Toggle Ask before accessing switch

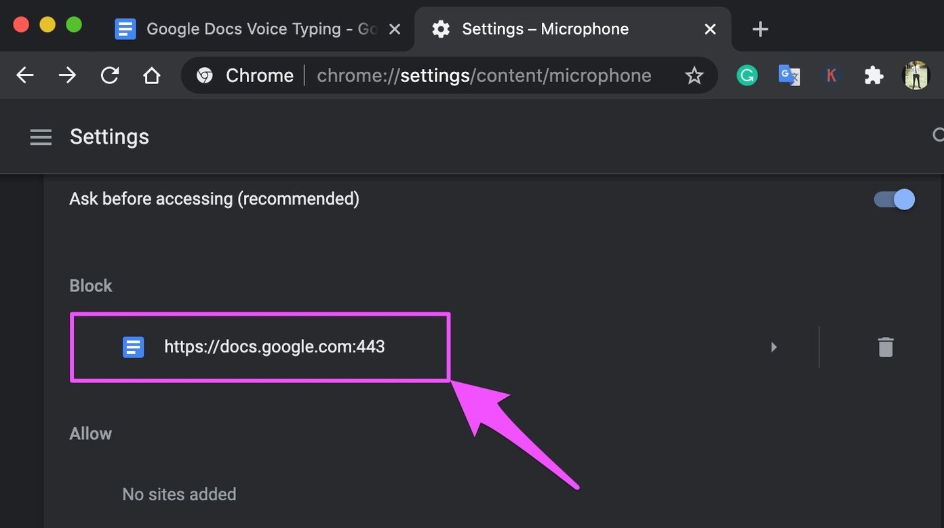(x=894, y=199)
